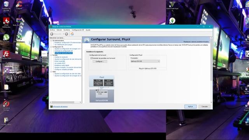Viewport: 249px width, 140px height.
Task: Select Ajustar configuración de color del escritorio
Action: pyautogui.click(x=68, y=59)
